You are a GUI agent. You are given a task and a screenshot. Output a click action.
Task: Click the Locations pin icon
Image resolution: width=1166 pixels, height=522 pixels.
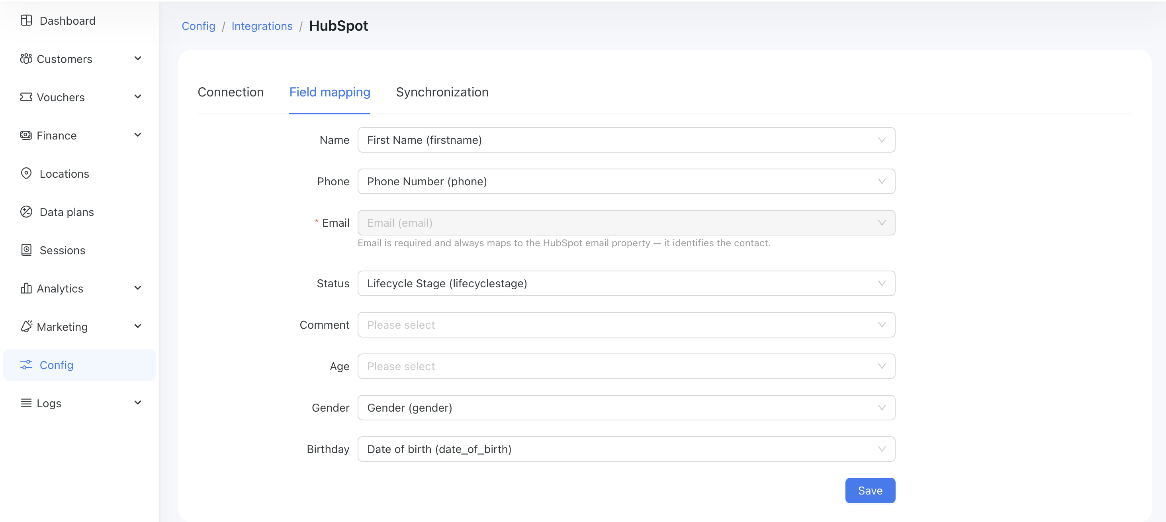point(26,173)
